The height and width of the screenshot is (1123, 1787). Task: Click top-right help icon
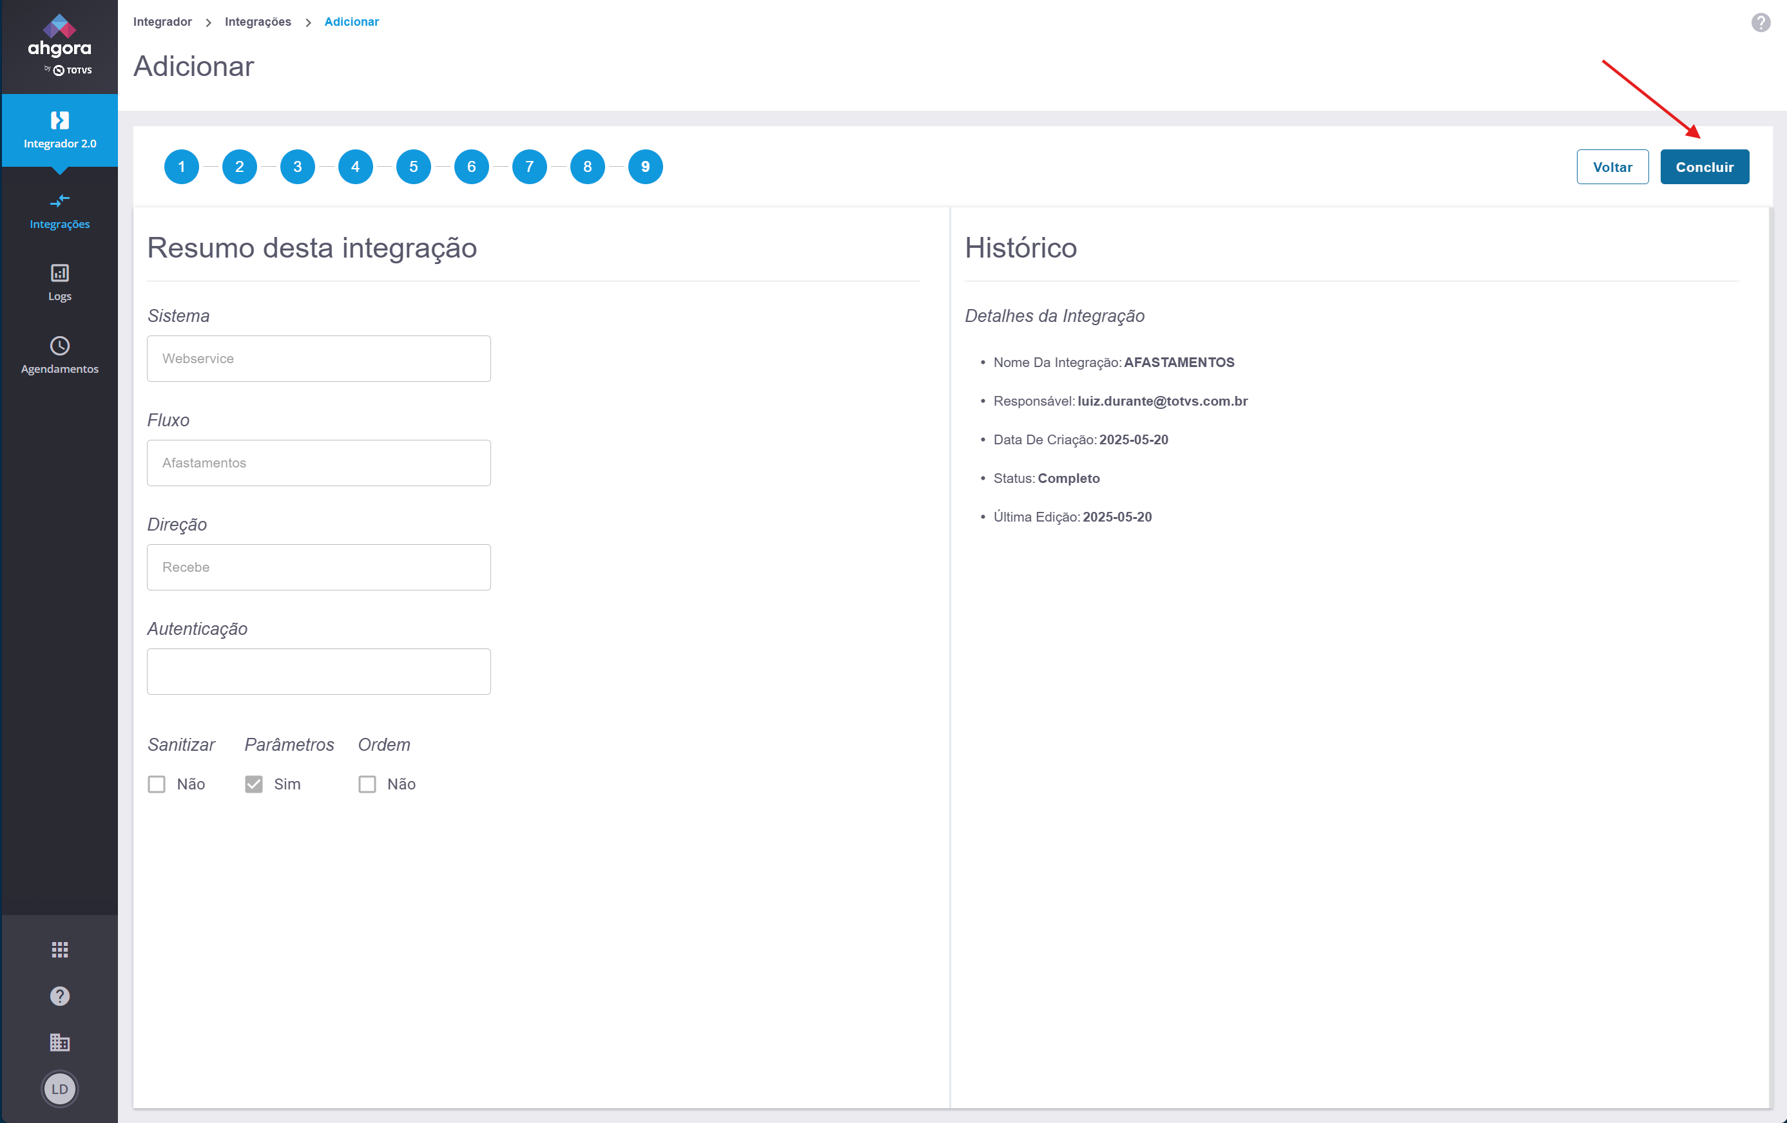coord(1761,23)
